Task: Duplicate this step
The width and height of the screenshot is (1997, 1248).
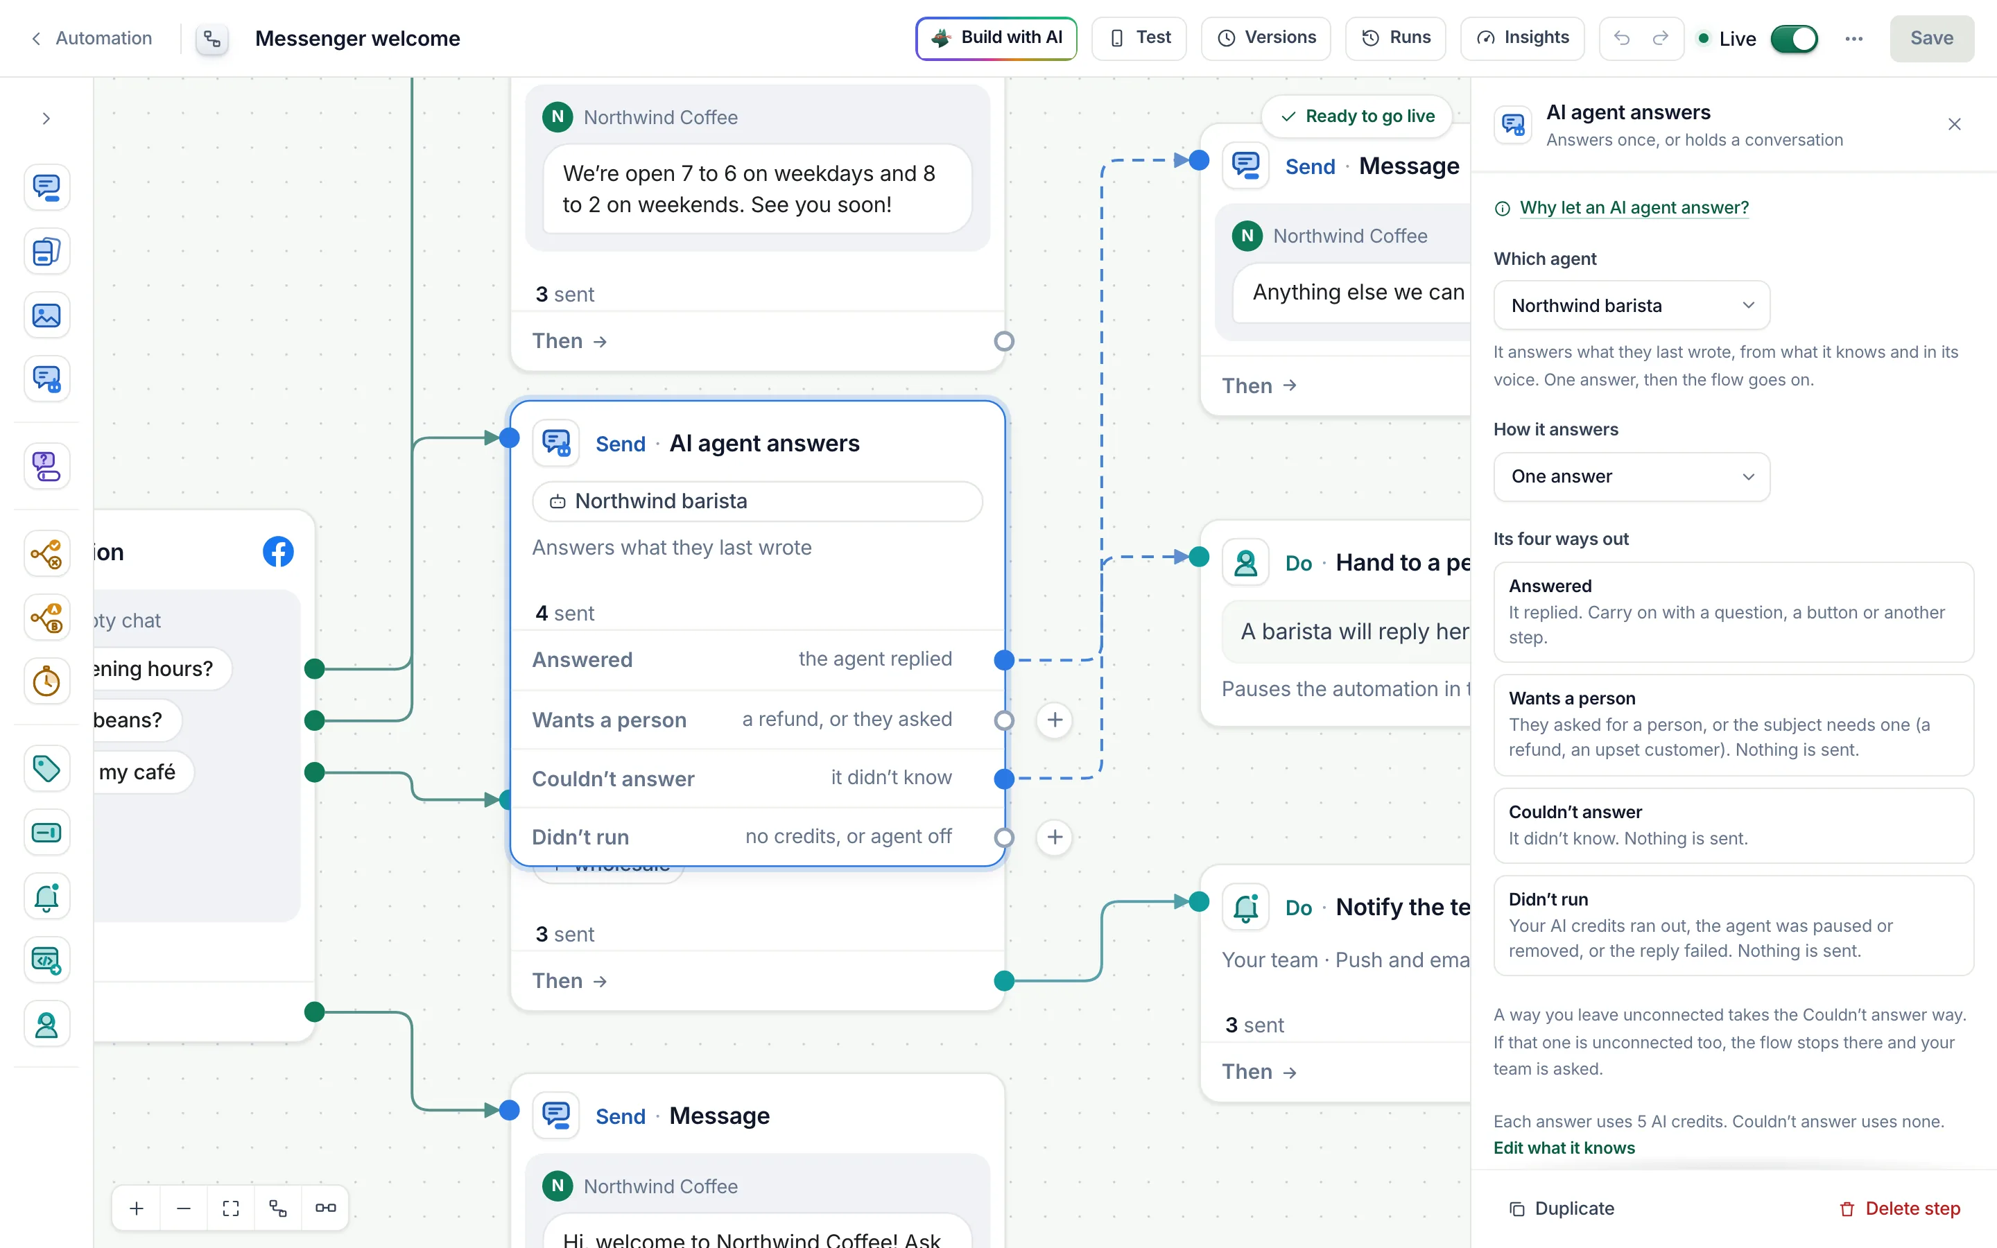Action: click(x=1562, y=1208)
